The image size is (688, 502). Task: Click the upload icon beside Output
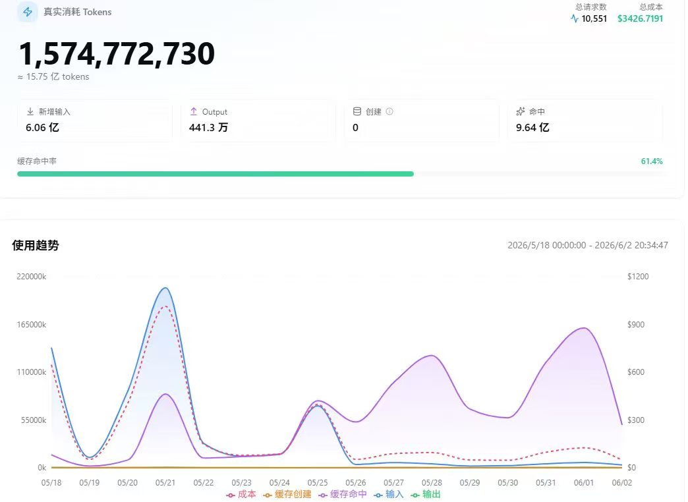[x=194, y=111]
